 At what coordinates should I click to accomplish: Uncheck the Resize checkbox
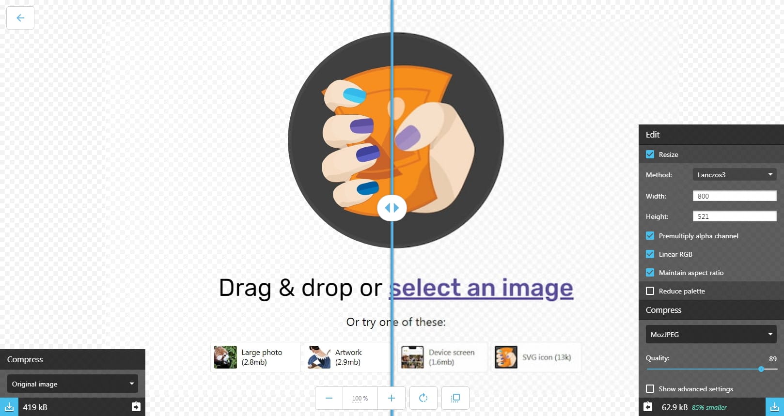click(x=650, y=154)
